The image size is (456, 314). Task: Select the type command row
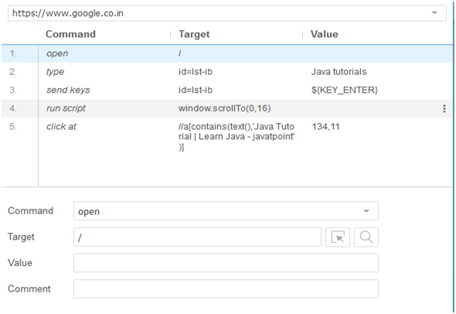tap(227, 72)
